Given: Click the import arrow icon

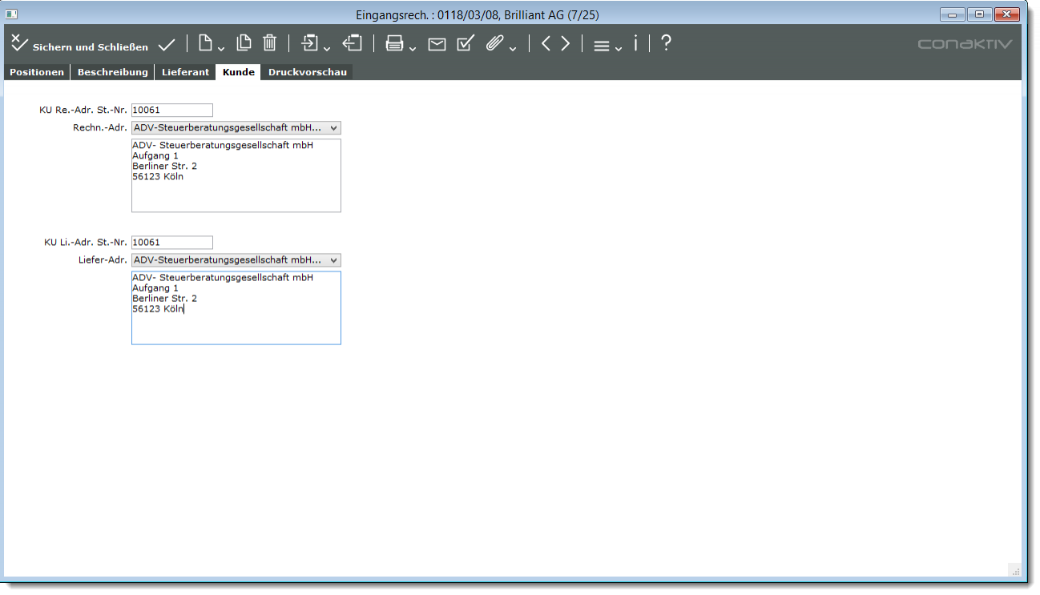Looking at the screenshot, I should pyautogui.click(x=310, y=44).
